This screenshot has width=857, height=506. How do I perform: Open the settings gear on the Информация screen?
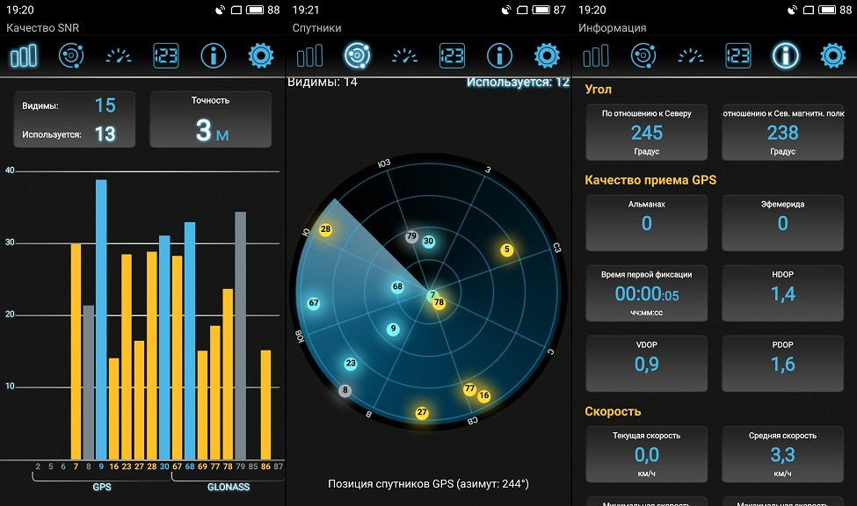833,55
